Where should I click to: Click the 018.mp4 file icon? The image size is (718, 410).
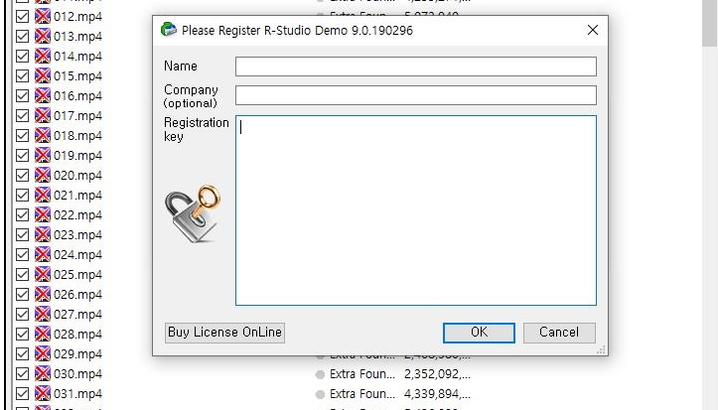pos(43,135)
